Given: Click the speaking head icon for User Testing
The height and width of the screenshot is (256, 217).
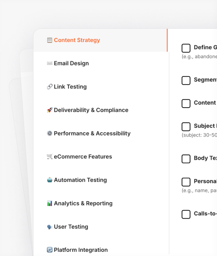Looking at the screenshot, I should pyautogui.click(x=50, y=227).
